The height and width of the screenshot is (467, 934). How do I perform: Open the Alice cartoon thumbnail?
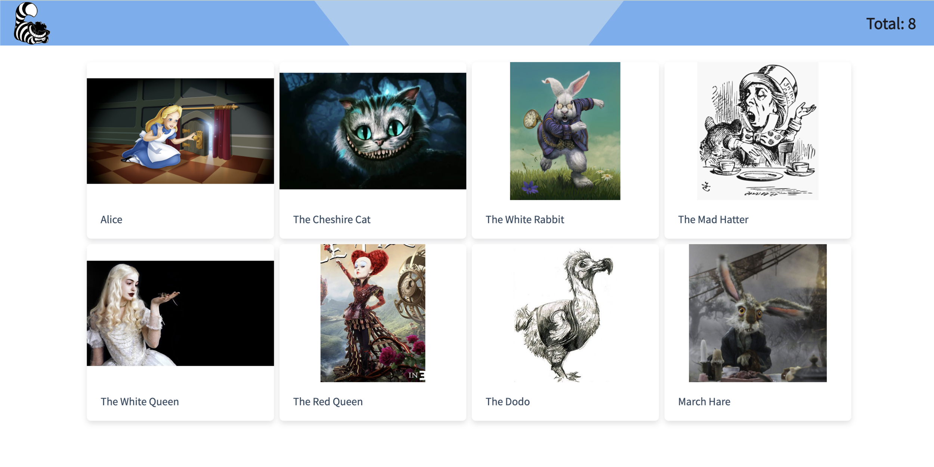point(180,131)
